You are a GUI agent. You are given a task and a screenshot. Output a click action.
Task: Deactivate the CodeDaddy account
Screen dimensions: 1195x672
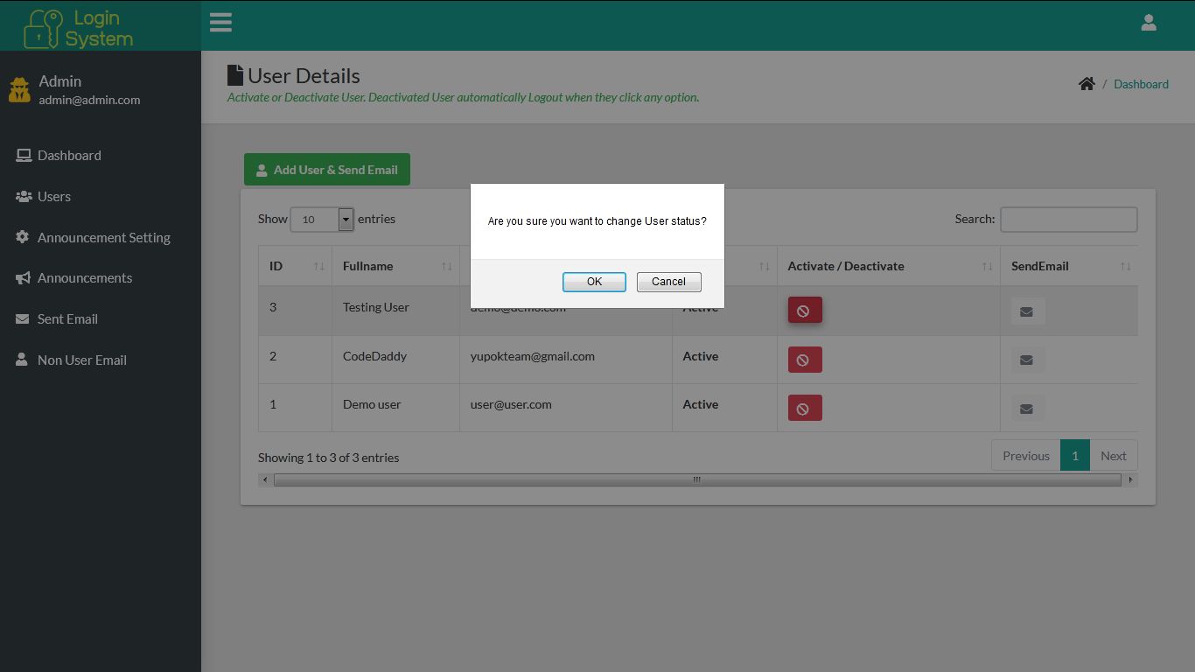coord(805,360)
